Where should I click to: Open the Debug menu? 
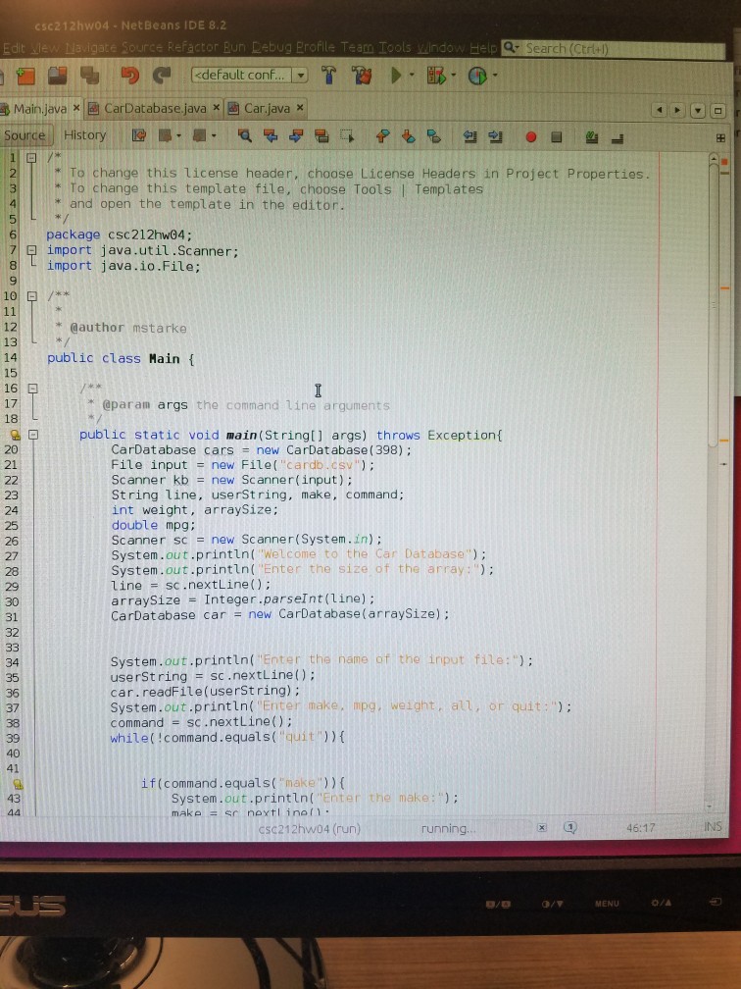272,47
